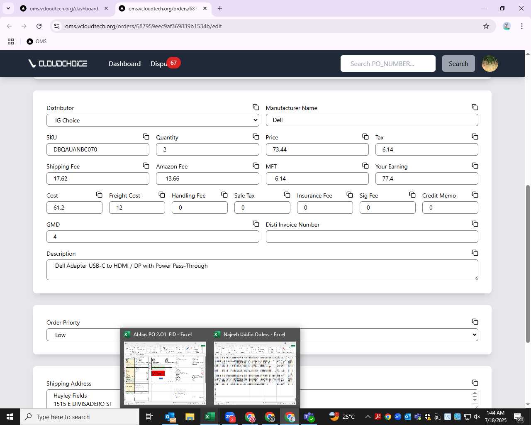531x425 pixels.
Task: Copy the MFT field value
Action: [x=365, y=166]
